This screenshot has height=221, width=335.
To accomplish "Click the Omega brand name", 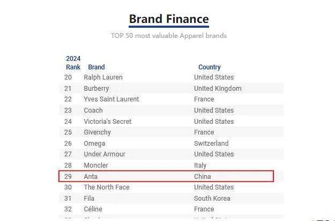I will (x=94, y=144).
